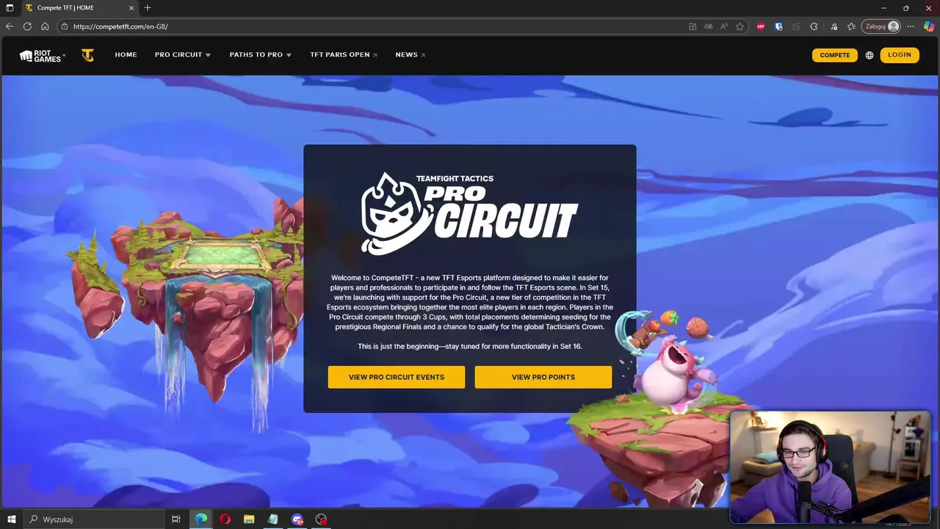Expand the Pro Circuit dropdown menu
The height and width of the screenshot is (529, 940).
(x=183, y=55)
